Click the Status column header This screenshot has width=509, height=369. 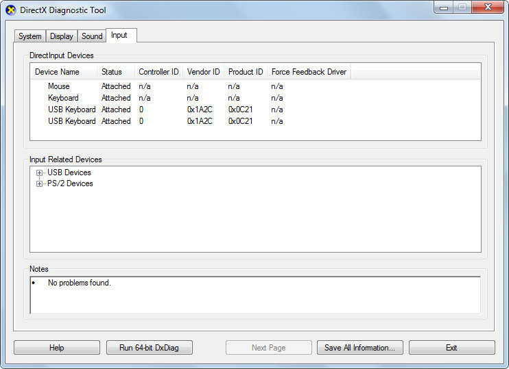pyautogui.click(x=116, y=72)
